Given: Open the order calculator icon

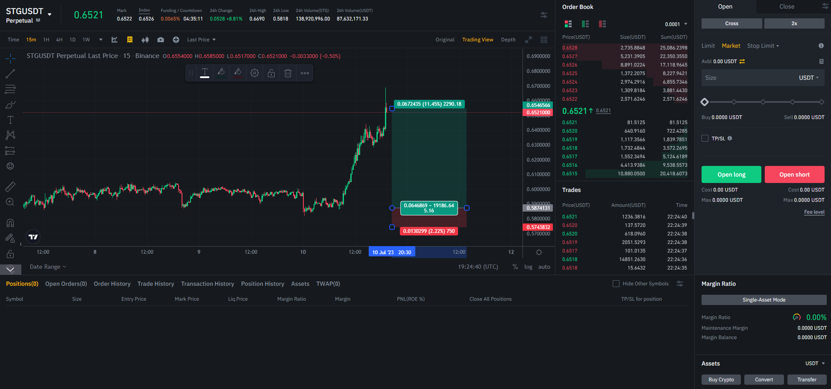Looking at the screenshot, I should pos(821,61).
